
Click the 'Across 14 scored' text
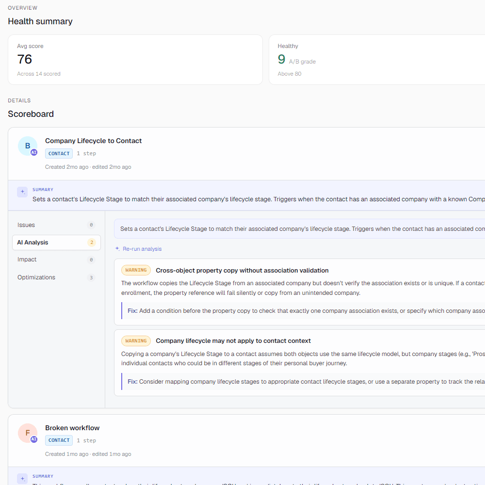[39, 74]
